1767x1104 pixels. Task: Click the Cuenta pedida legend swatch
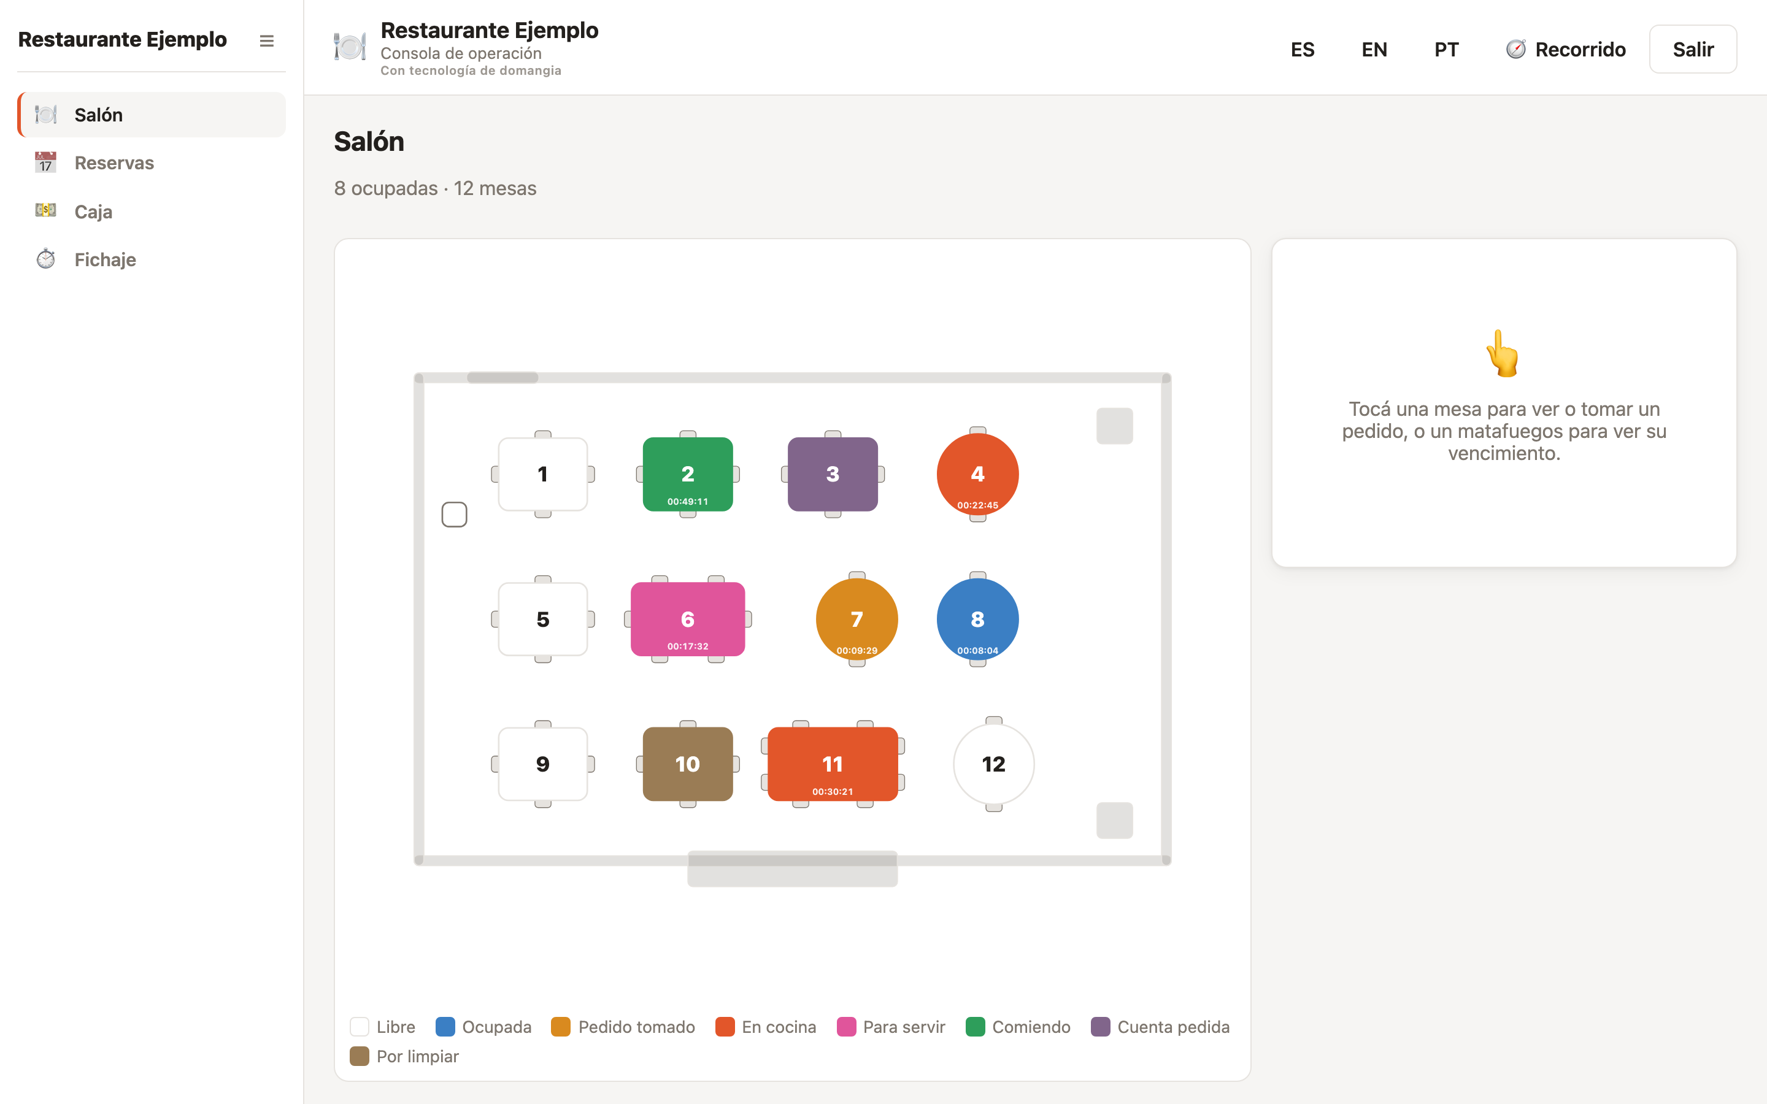pyautogui.click(x=1100, y=1027)
